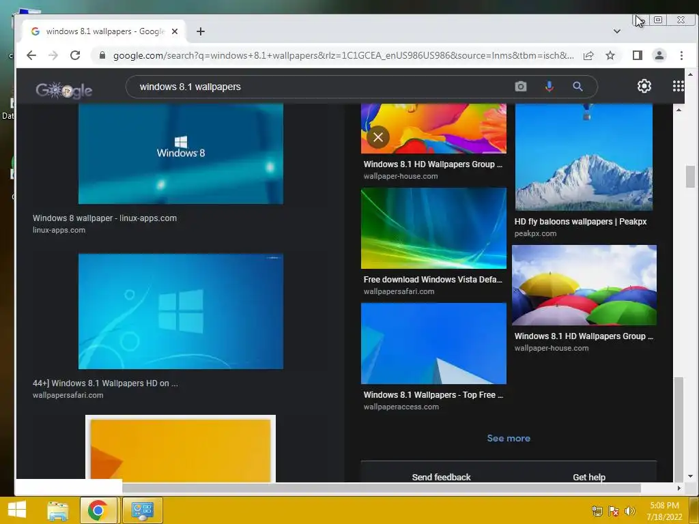699x524 pixels.
Task: Search by image using the camera icon
Action: pyautogui.click(x=521, y=87)
